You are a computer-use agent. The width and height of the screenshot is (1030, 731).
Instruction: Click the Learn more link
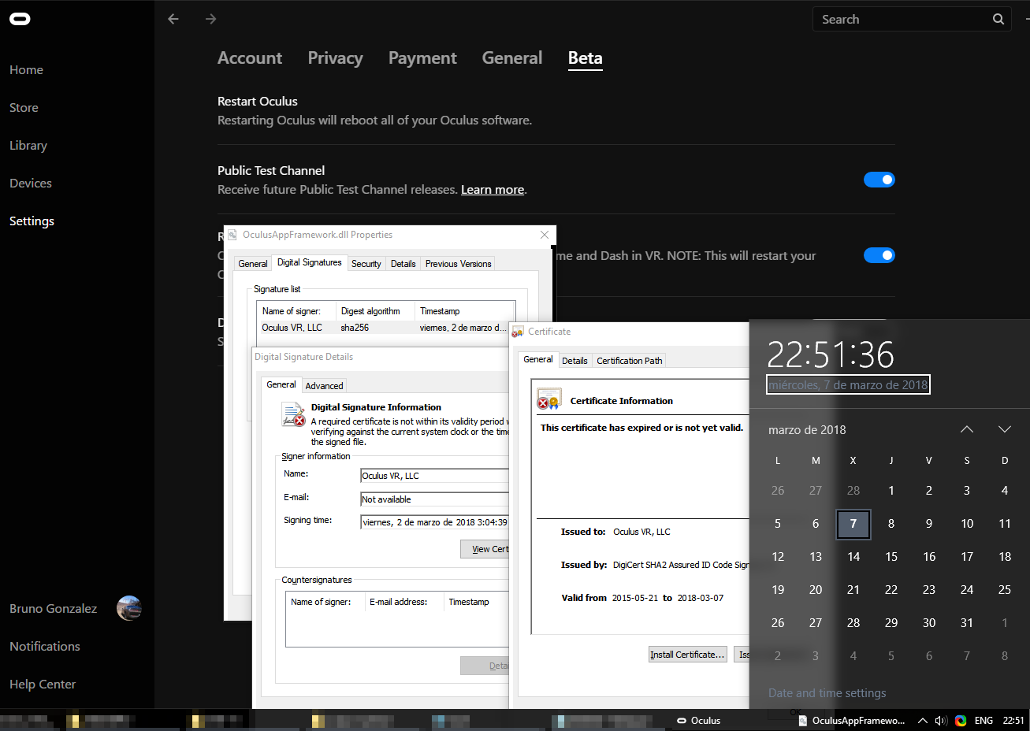click(x=493, y=190)
